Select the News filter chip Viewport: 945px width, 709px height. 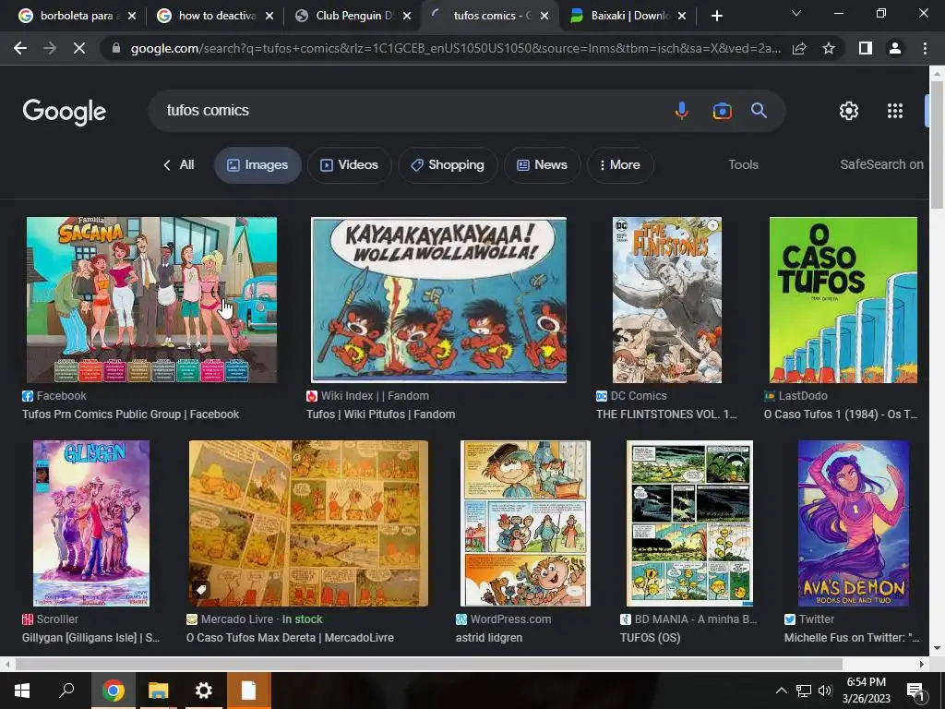543,164
